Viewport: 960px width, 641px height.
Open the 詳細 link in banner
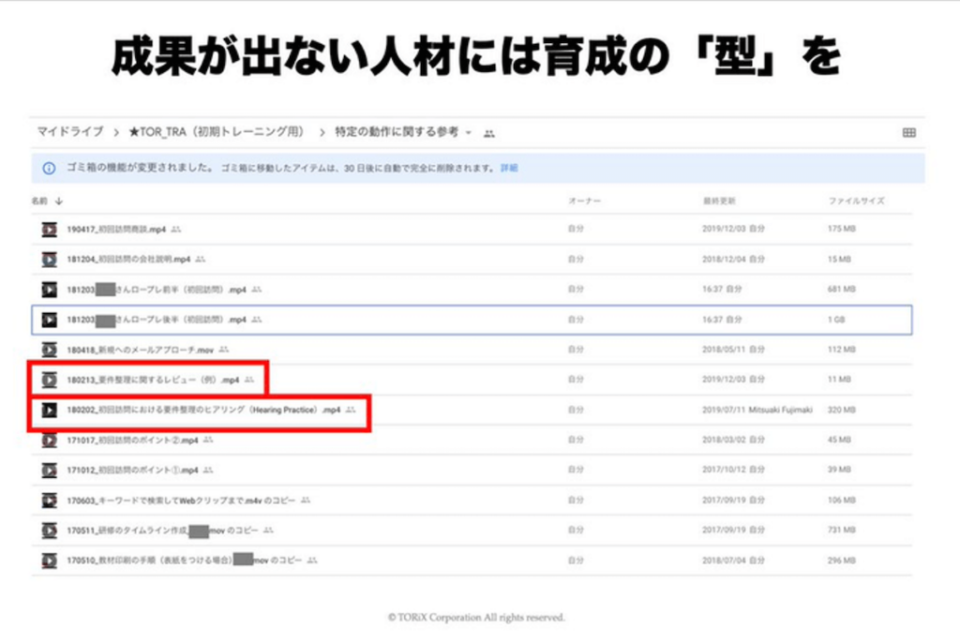click(x=508, y=168)
